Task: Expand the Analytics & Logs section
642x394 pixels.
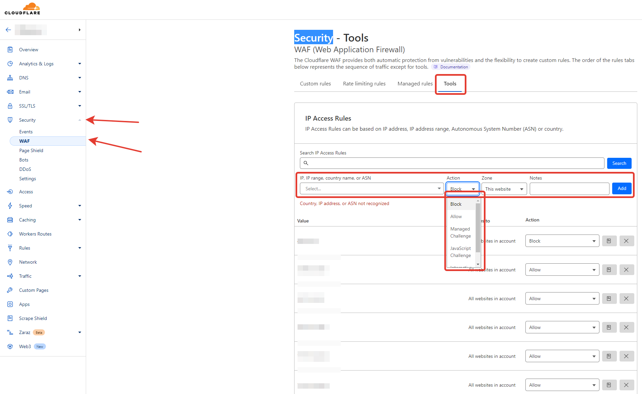Action: click(x=79, y=64)
